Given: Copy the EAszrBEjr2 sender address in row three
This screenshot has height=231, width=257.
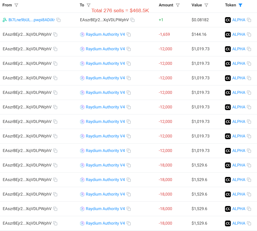Looking at the screenshot, I should [x=55, y=49].
